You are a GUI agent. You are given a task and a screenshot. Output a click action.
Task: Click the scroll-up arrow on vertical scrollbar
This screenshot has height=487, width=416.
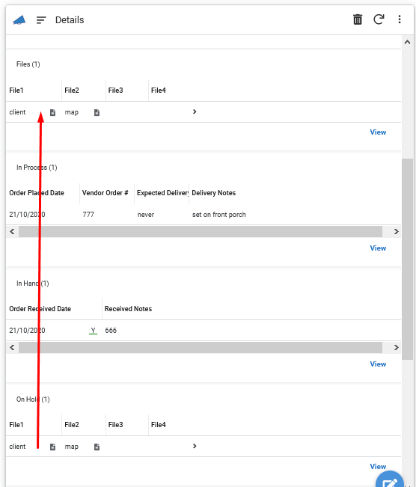click(407, 42)
